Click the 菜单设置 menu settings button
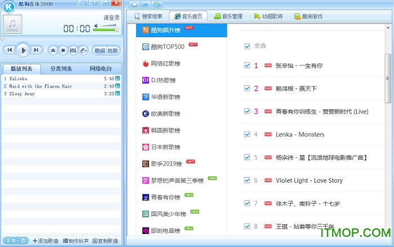394x247 pixels. [x=16, y=241]
